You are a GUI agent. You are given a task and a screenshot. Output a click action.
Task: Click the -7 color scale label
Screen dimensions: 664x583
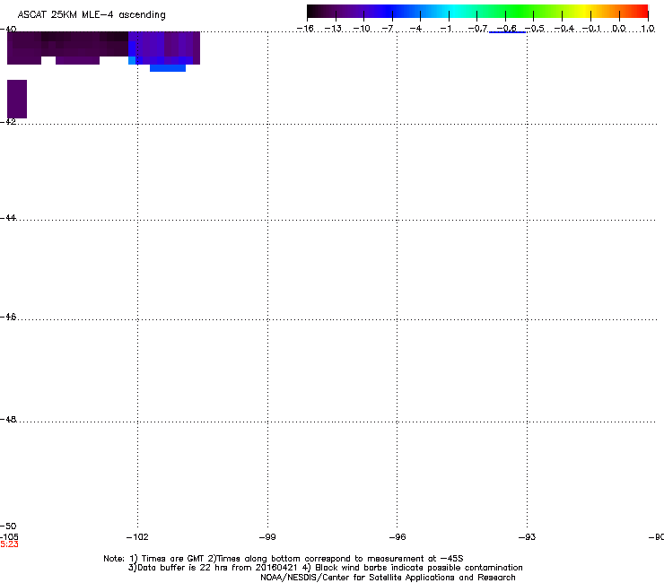388,29
